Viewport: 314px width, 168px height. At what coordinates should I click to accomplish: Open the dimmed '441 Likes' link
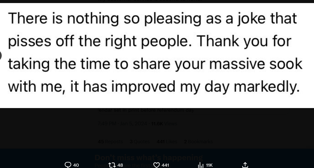point(167,142)
